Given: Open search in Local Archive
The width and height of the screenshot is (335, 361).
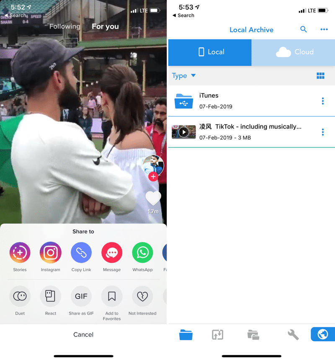Looking at the screenshot, I should point(304,29).
